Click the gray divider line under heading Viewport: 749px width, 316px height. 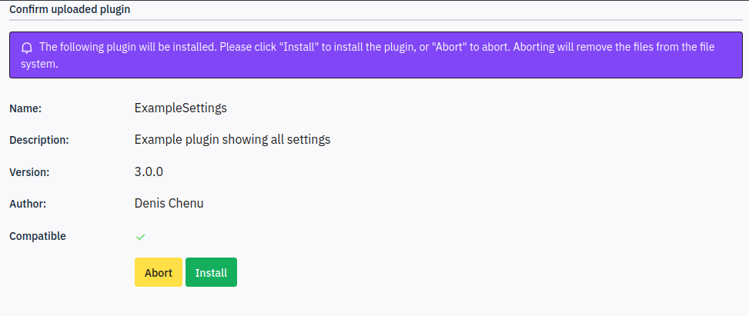[x=376, y=20]
